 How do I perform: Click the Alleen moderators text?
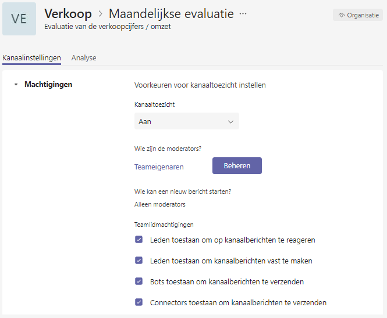160,204
